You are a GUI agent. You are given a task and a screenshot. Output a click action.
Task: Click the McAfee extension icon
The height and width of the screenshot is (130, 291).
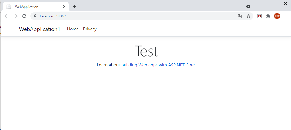tap(260, 16)
